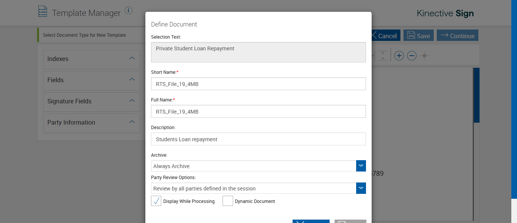Click the Short Name input field
This screenshot has height=223, width=517.
[x=258, y=84]
